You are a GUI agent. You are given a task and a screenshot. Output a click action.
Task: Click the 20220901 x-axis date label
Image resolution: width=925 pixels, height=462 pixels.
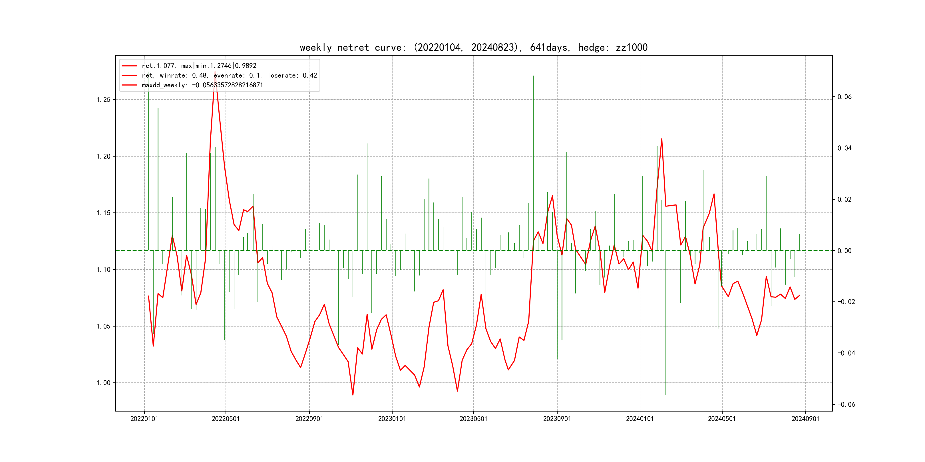coord(309,419)
